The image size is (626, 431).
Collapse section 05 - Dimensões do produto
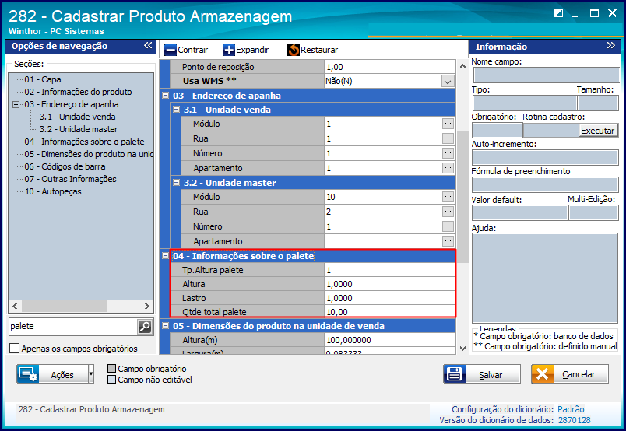tap(165, 326)
